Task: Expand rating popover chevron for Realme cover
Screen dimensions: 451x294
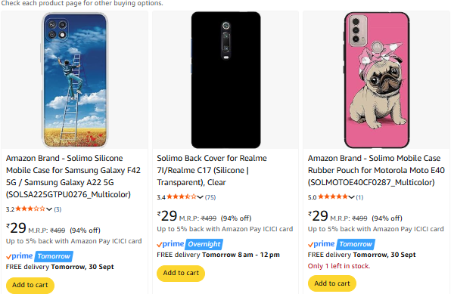Action: pyautogui.click(x=201, y=197)
